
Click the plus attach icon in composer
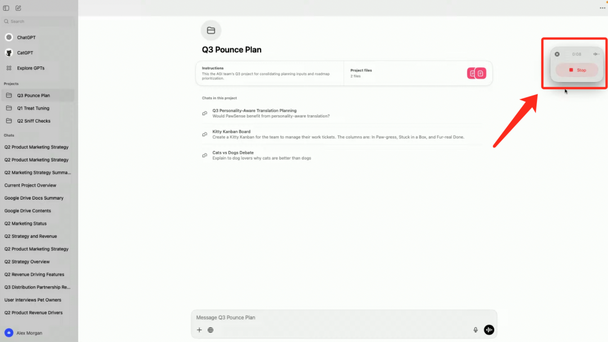199,330
